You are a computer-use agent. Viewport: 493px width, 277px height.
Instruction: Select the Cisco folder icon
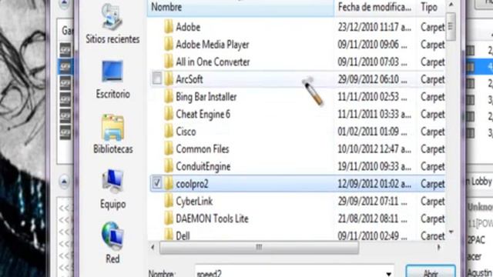169,132
